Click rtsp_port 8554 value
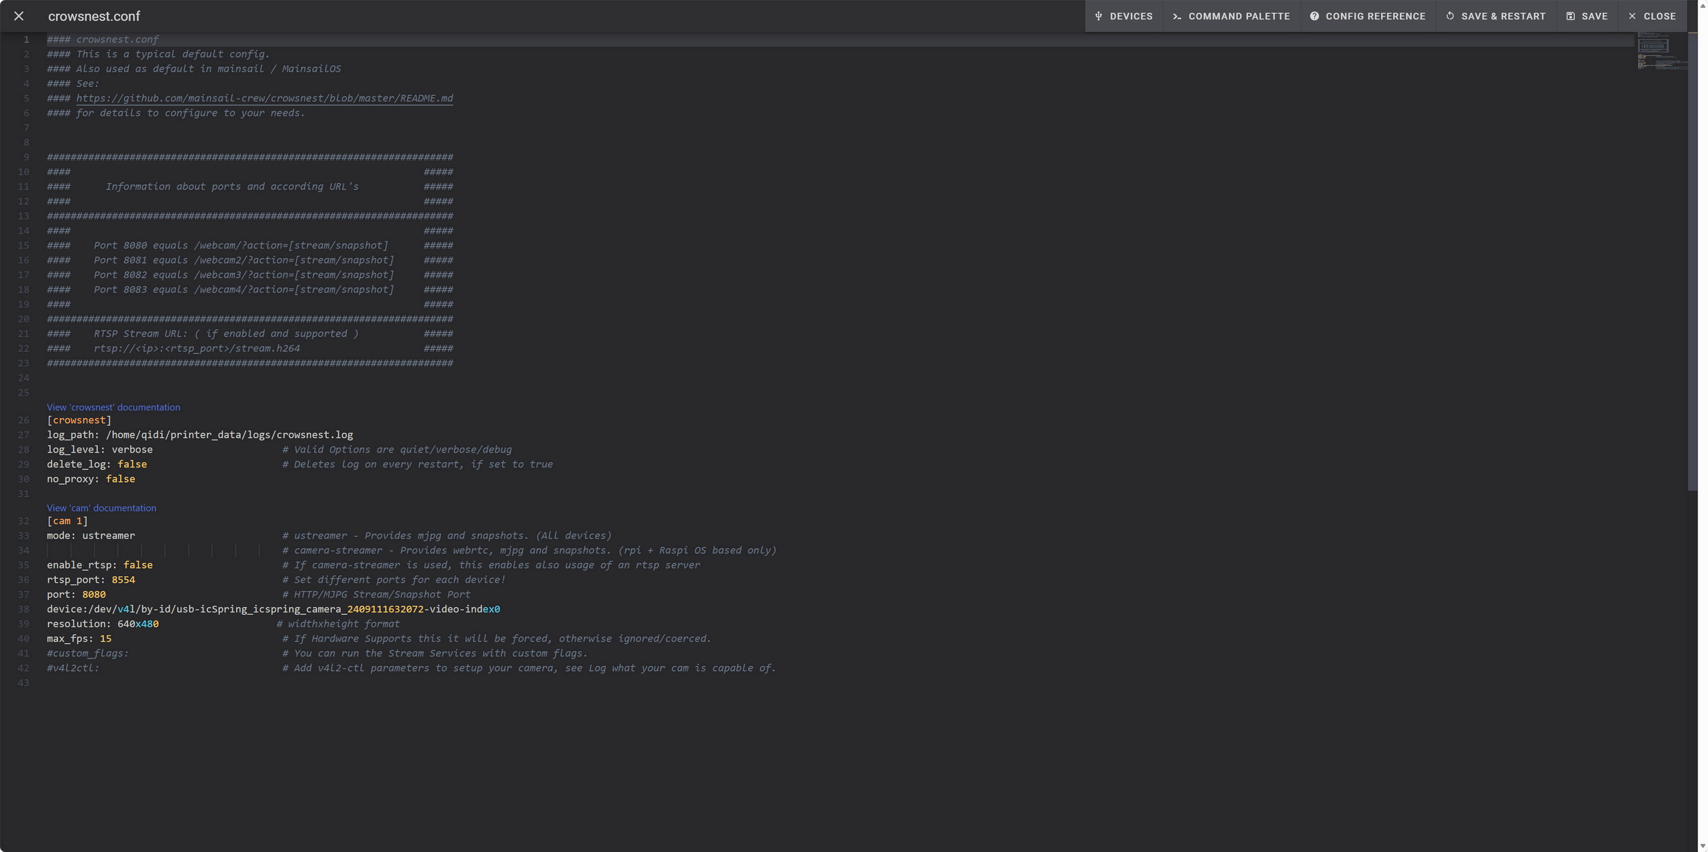 pos(123,579)
